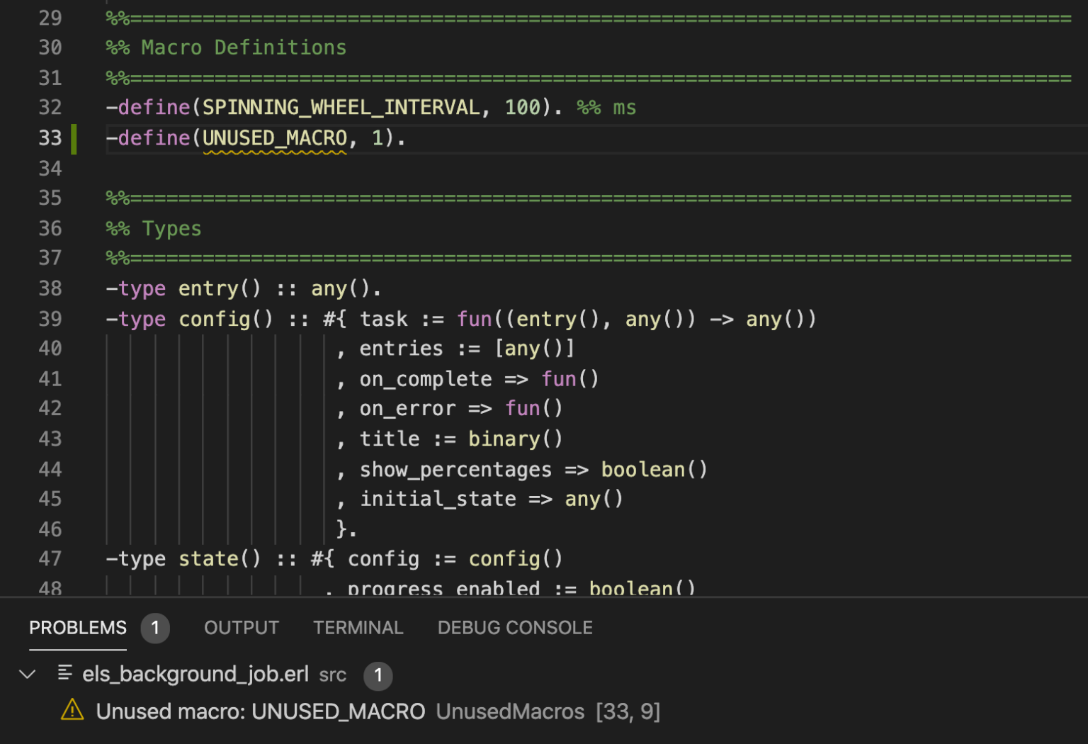Viewport: 1088px width, 744px height.
Task: Click the SPINNING_WHEEL_INTERVAL macro definition
Action: 339,107
